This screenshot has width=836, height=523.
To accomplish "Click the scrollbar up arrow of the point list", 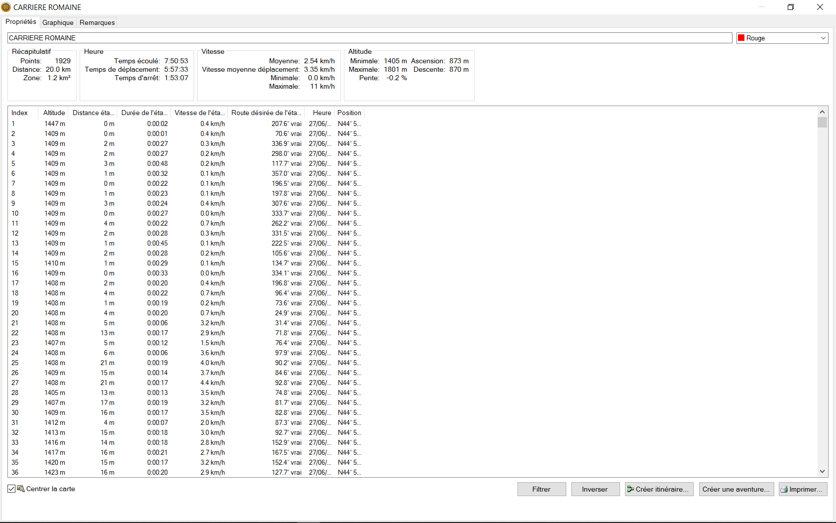I will click(x=822, y=112).
